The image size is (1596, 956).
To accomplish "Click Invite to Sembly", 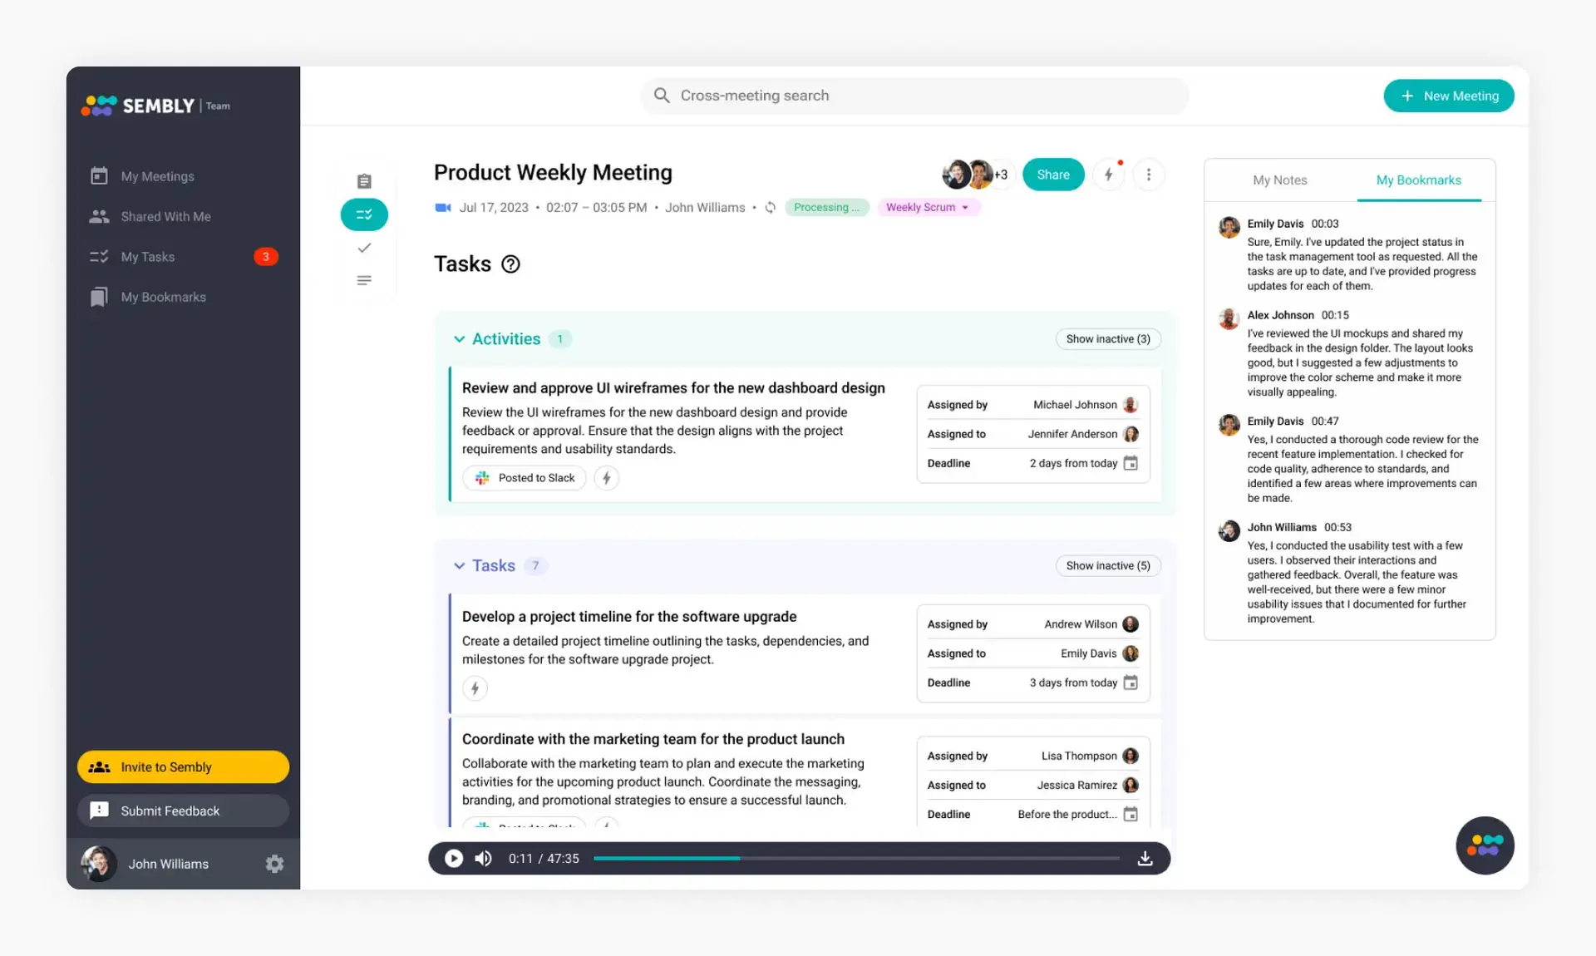I will [183, 766].
